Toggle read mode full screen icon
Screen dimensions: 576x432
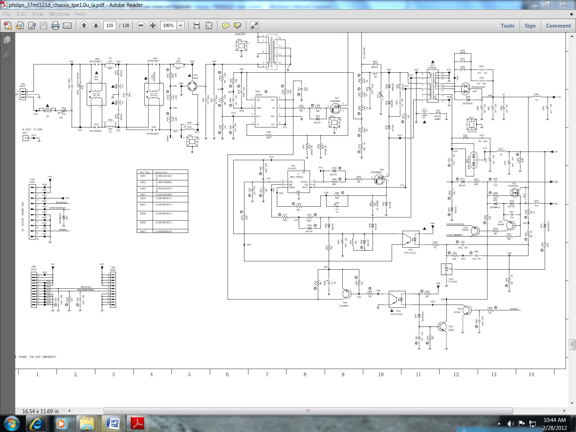[x=254, y=26]
